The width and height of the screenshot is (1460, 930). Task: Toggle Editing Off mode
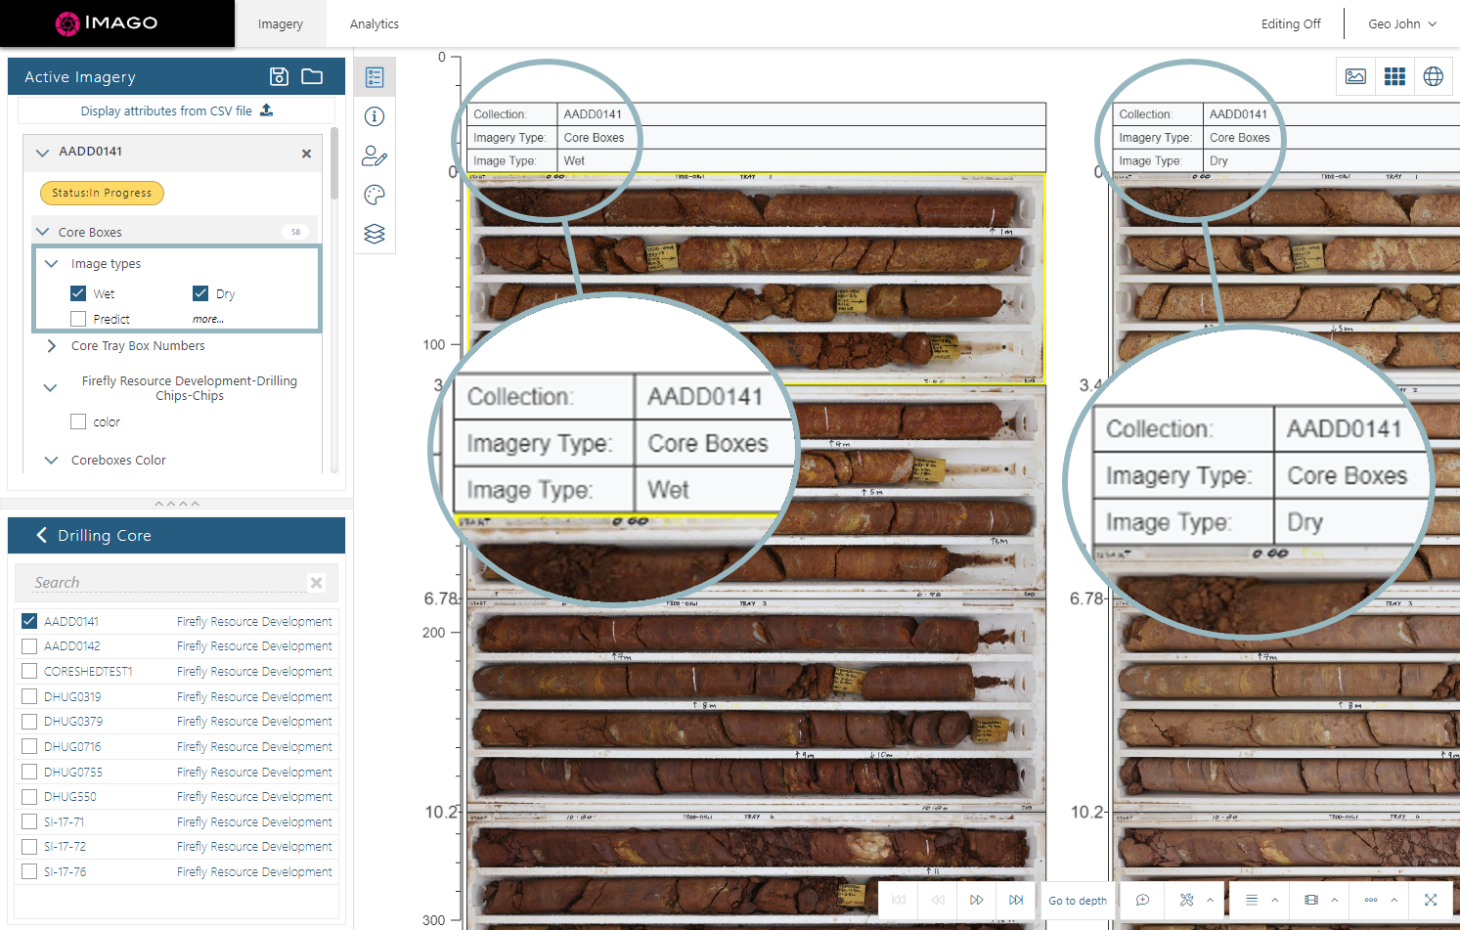click(x=1291, y=23)
